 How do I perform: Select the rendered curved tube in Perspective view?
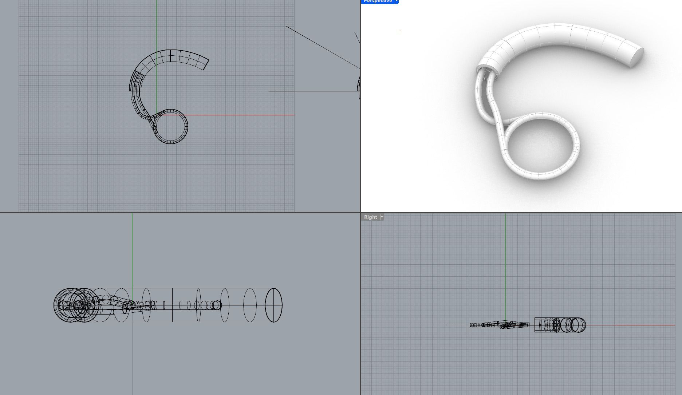click(x=557, y=35)
